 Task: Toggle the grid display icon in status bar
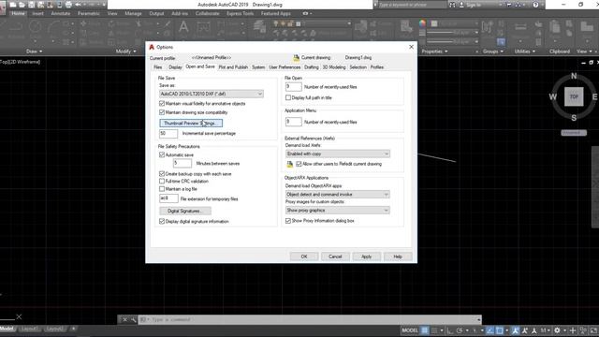coord(424,330)
